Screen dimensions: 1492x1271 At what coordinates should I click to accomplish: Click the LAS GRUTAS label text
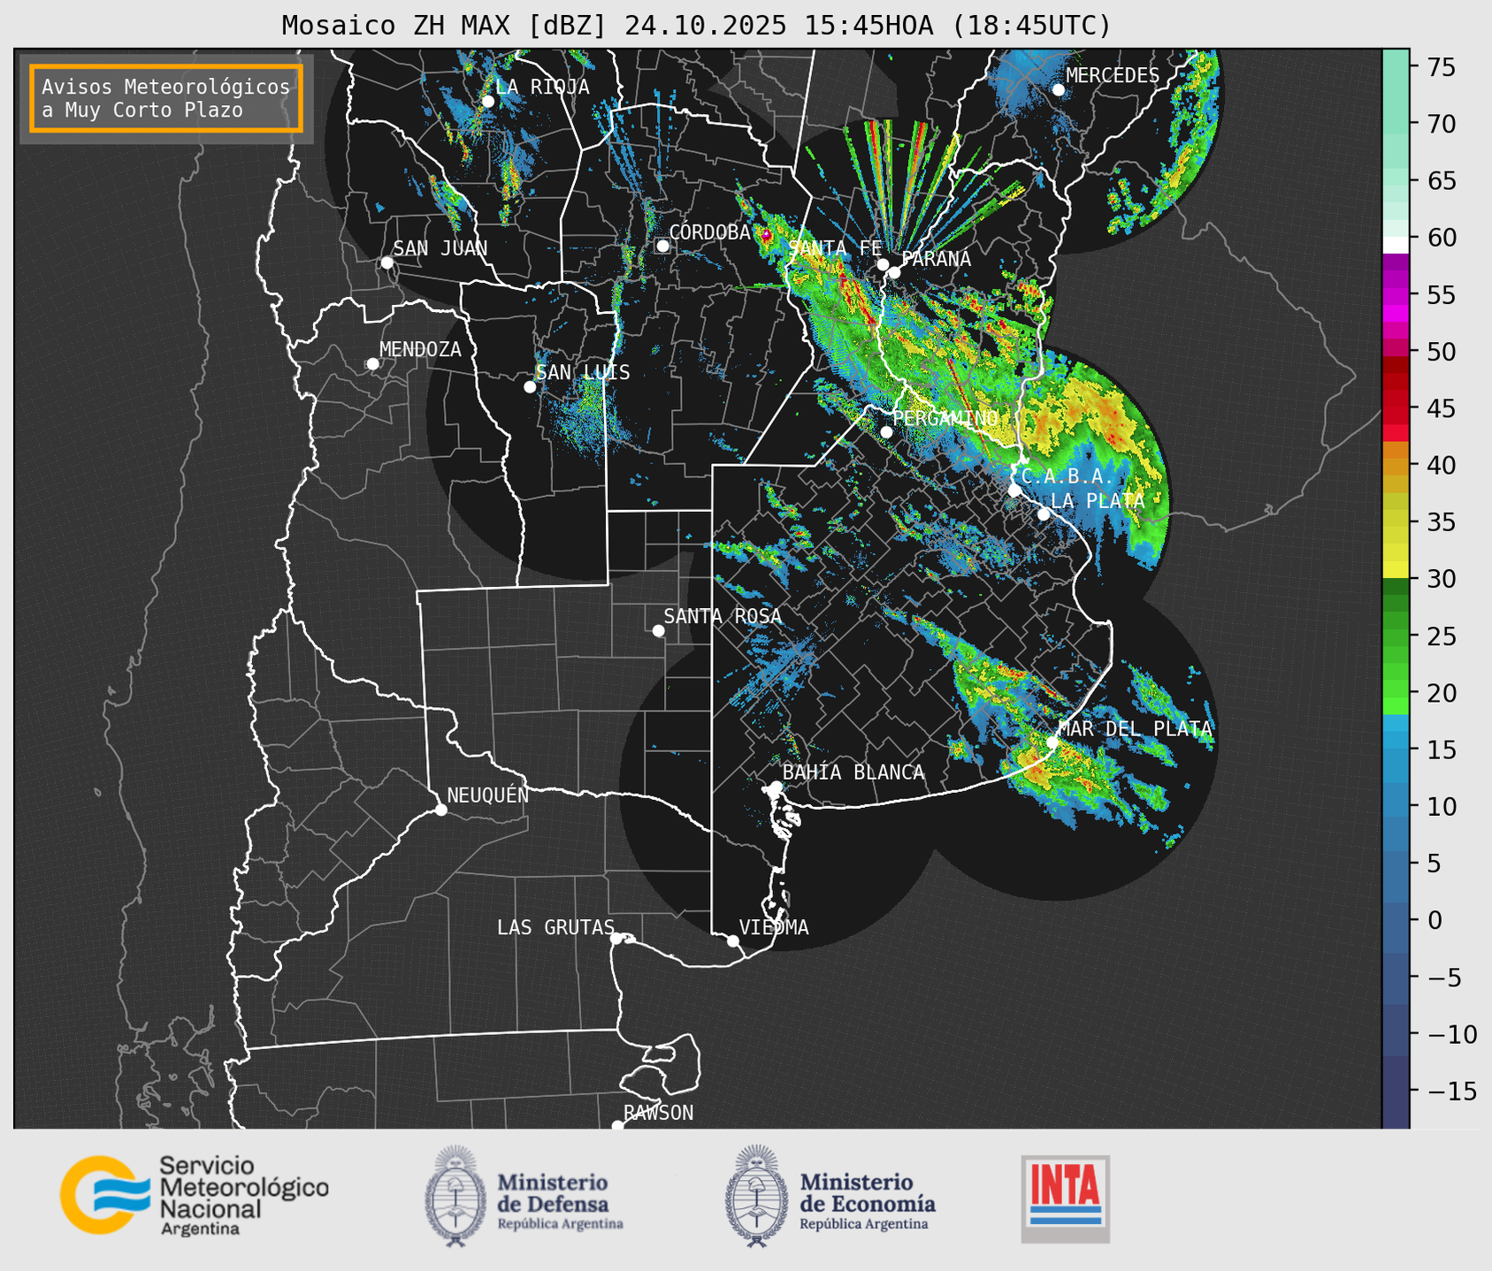pos(555,927)
